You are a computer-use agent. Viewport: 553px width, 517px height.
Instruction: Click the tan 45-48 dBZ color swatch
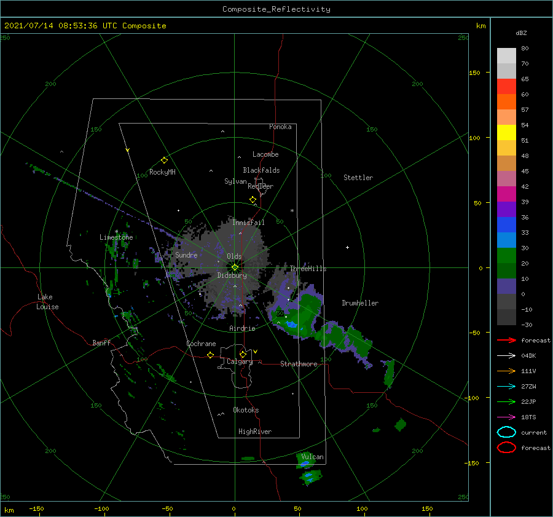click(506, 164)
